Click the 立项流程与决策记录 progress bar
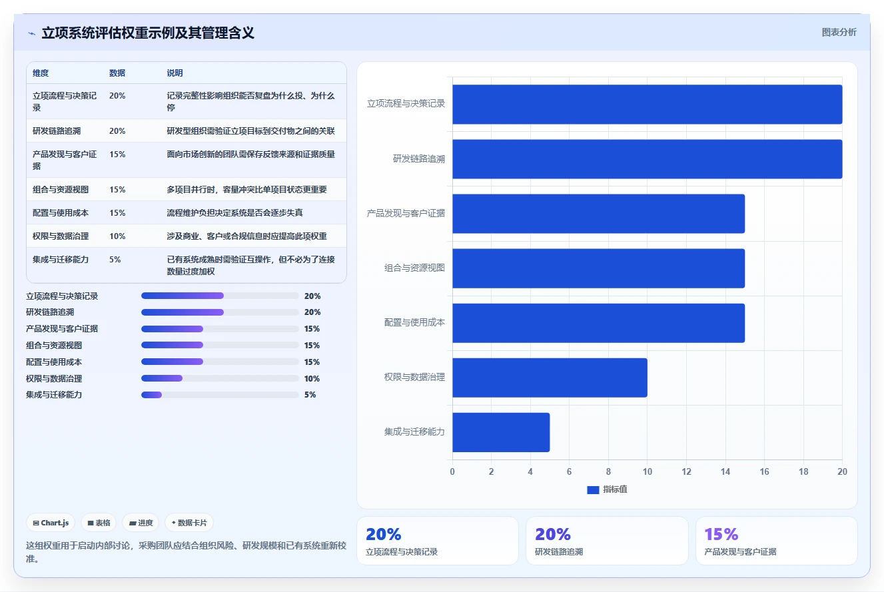This screenshot has height=592, width=884. coord(220,296)
